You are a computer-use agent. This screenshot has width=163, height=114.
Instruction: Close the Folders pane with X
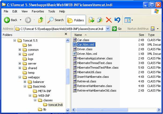pyautogui.click(x=66, y=34)
